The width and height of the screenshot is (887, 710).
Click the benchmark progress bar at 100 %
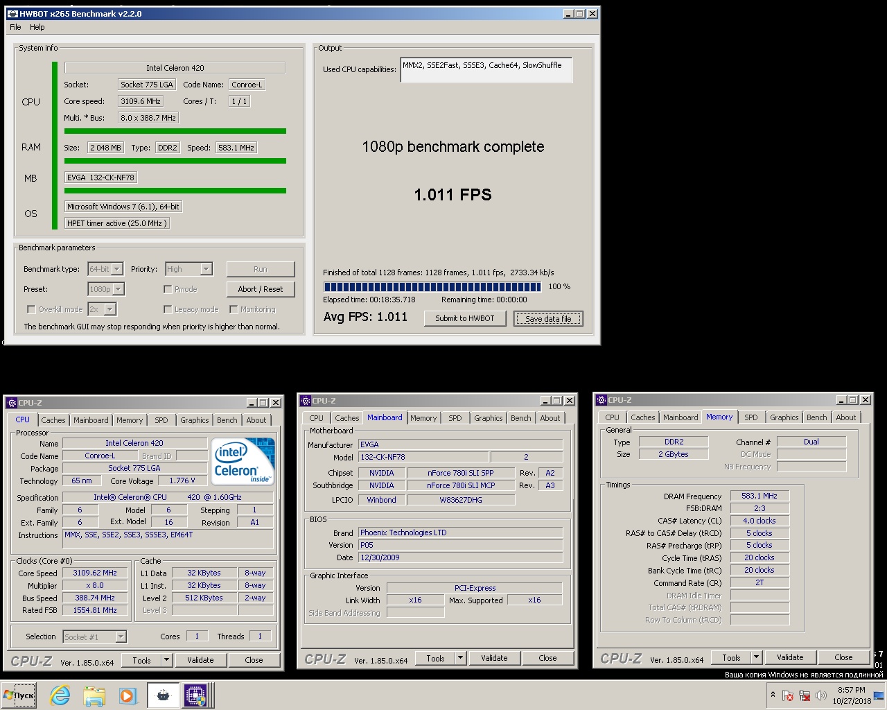(x=432, y=286)
